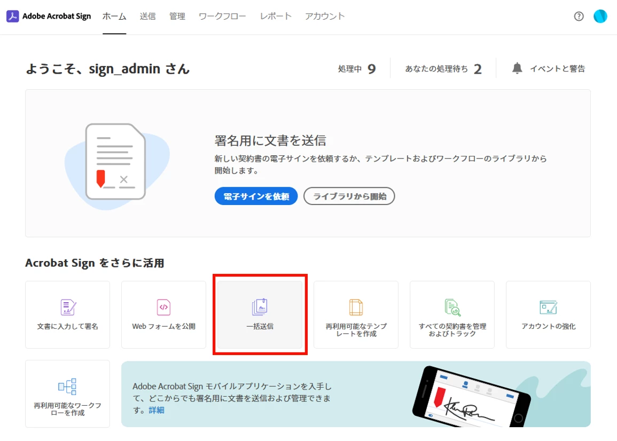Select the 一括送信 label

tap(260, 326)
